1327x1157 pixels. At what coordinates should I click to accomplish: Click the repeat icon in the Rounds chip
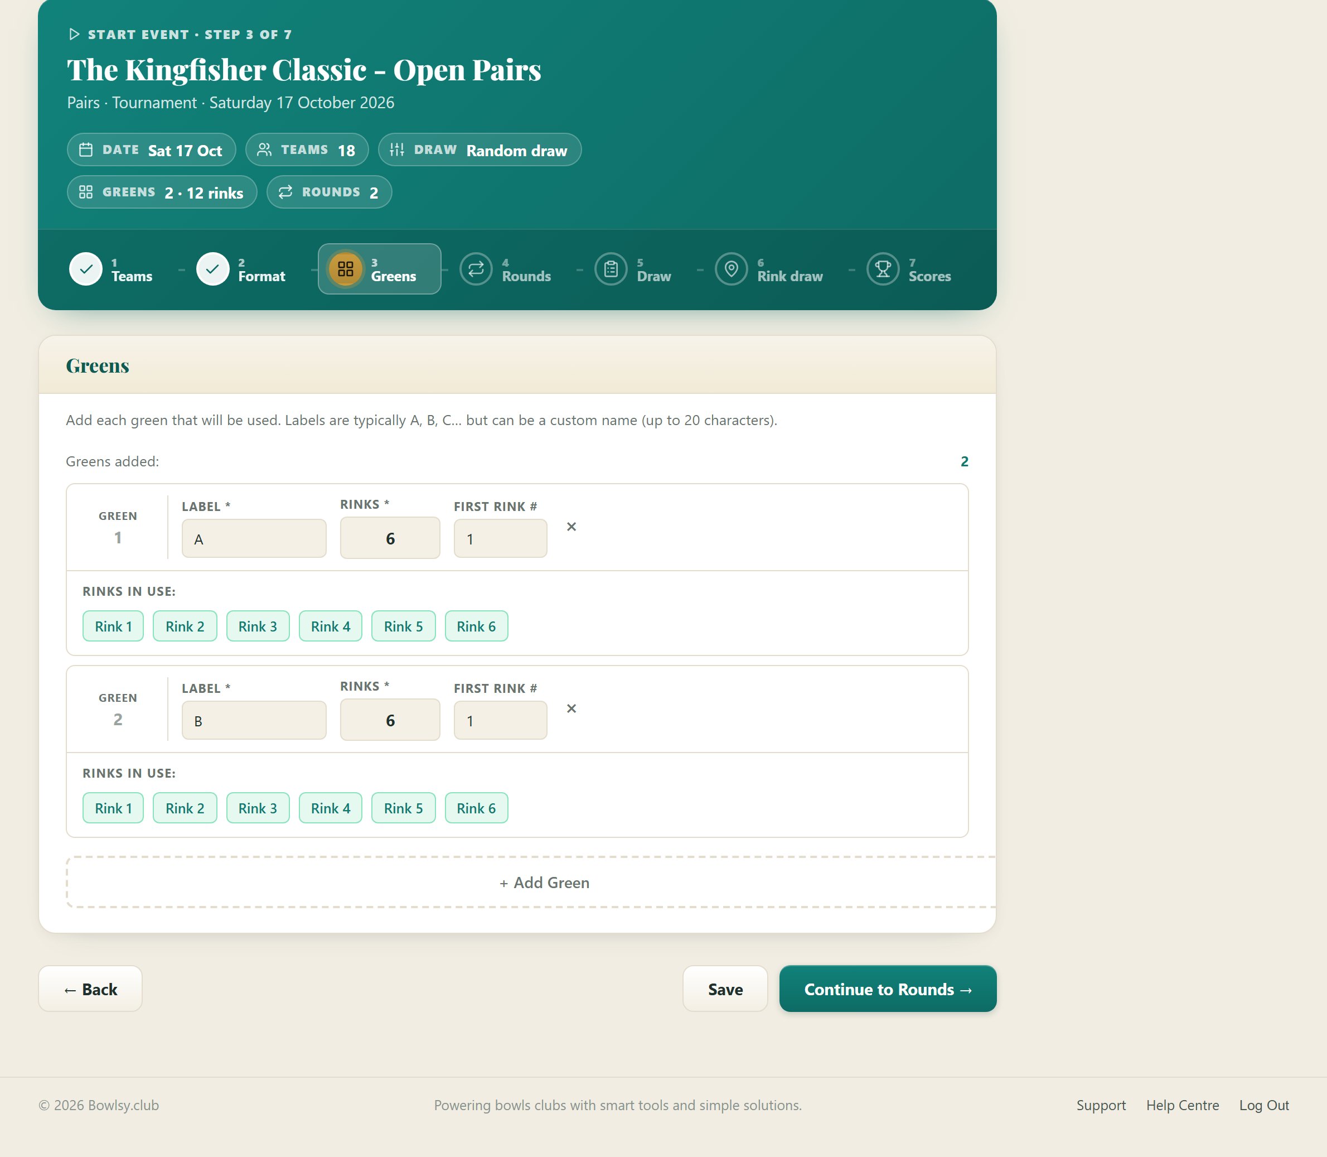coord(285,192)
